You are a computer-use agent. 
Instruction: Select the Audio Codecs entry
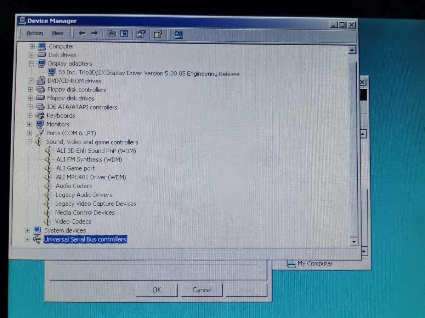(x=74, y=186)
